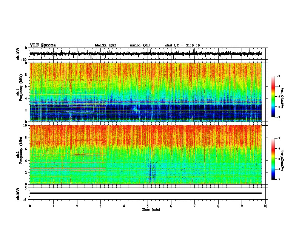The height and width of the screenshot is (231, 299).
Task: Click the "station=OUI" header label
Action: (140, 45)
